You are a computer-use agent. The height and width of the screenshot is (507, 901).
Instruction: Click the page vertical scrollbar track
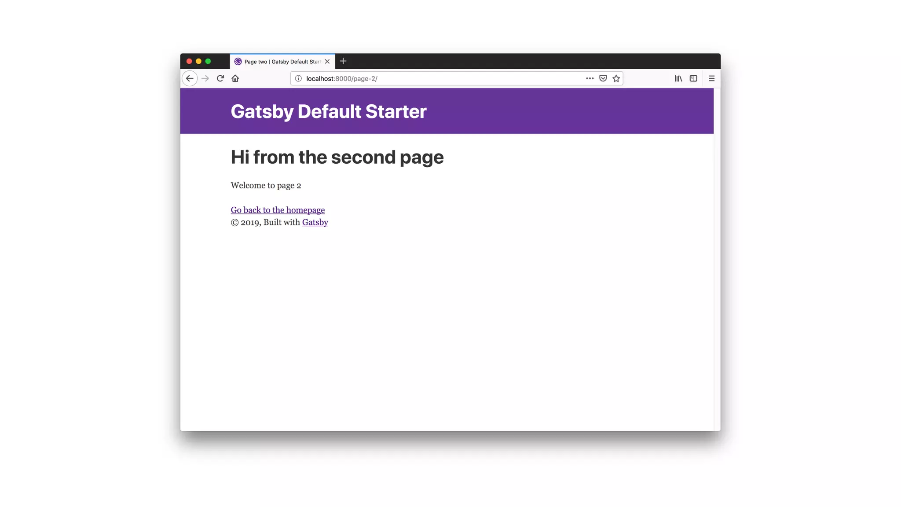(717, 264)
